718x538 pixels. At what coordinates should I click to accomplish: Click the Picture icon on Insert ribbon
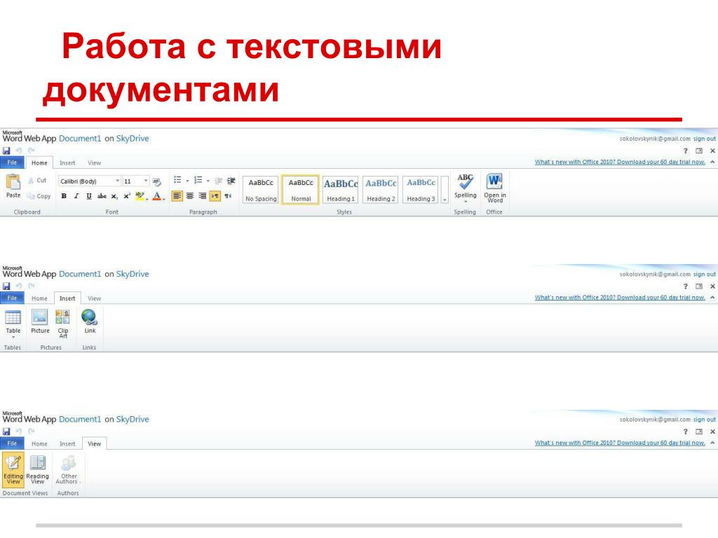coord(40,317)
